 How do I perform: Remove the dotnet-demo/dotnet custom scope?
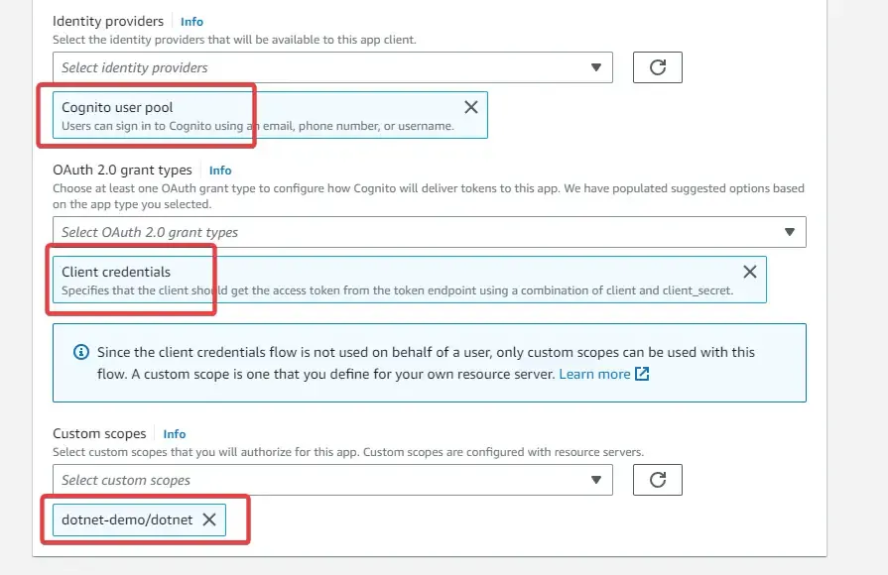pos(209,518)
